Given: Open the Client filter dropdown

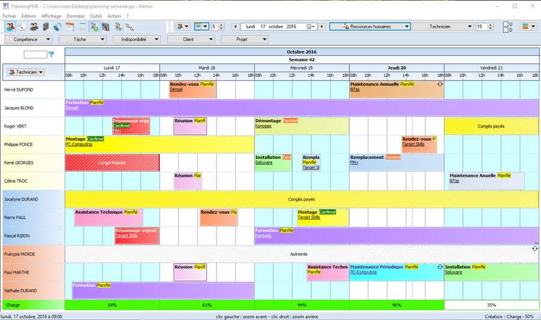Looking at the screenshot, I should [x=191, y=39].
